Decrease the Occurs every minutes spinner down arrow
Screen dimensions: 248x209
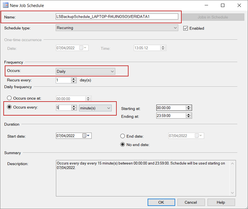click(74, 109)
